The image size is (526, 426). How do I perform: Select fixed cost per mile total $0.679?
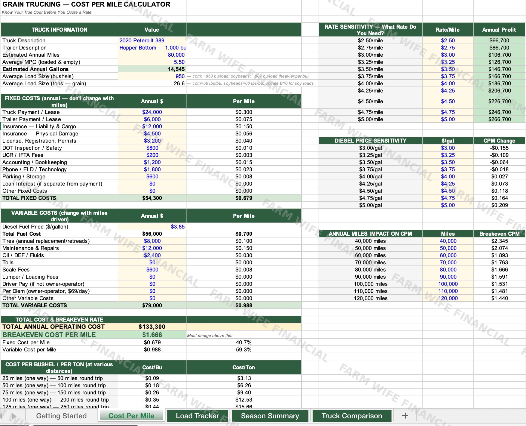244,198
